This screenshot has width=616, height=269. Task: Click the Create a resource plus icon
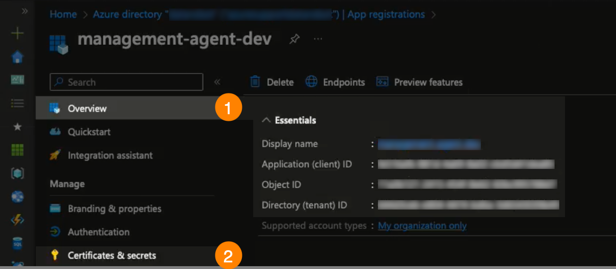[17, 34]
